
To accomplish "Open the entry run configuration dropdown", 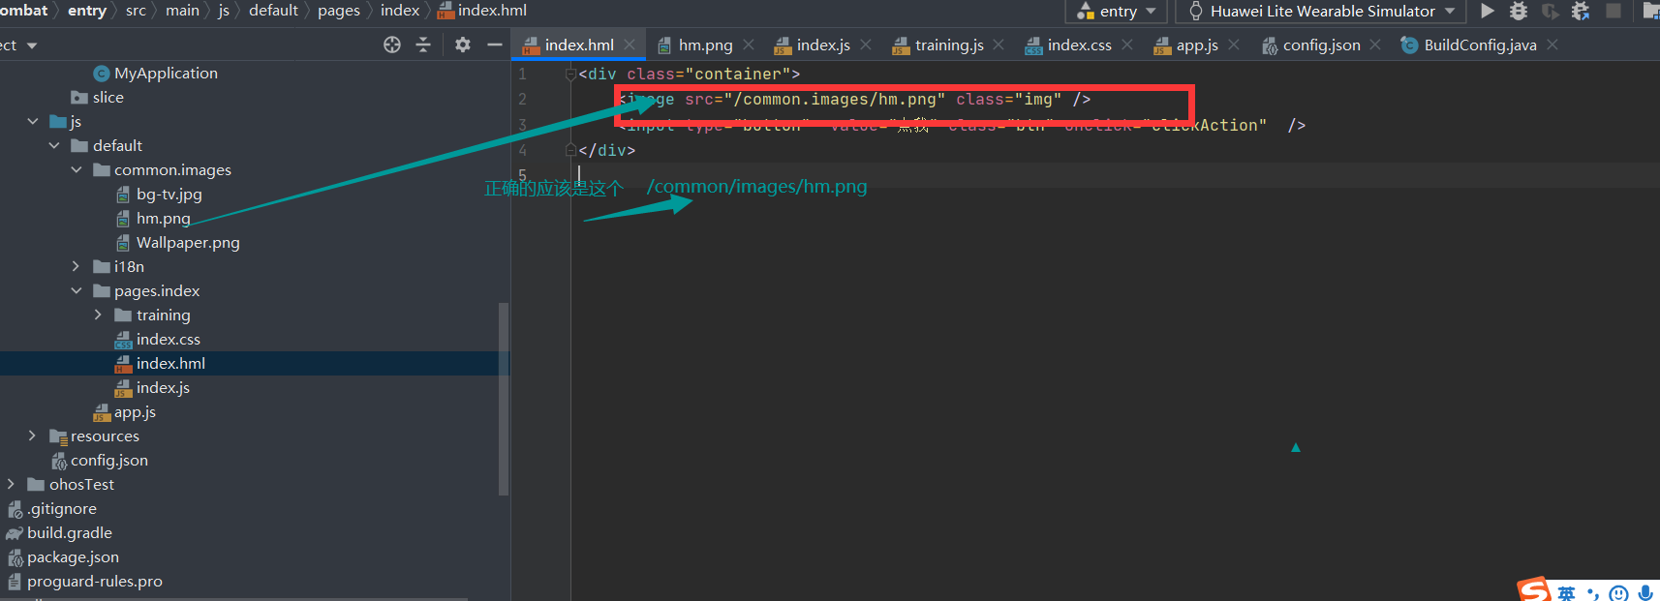I will pos(1117,11).
